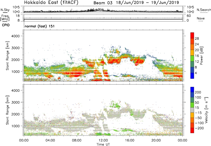The height and width of the screenshot is (146, 211).
Task: Click the '60' tick on the Nave axis
Action: (189, 16)
